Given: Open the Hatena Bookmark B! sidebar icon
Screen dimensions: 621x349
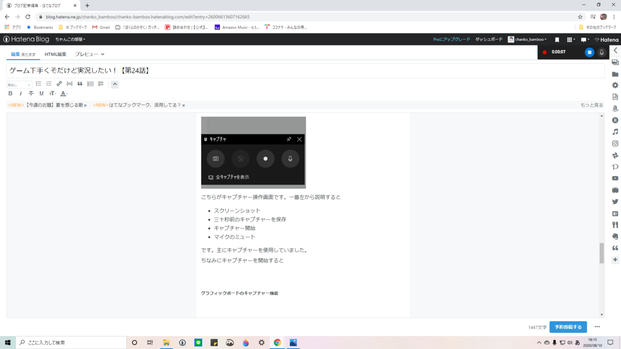Looking at the screenshot, I should point(615,214).
